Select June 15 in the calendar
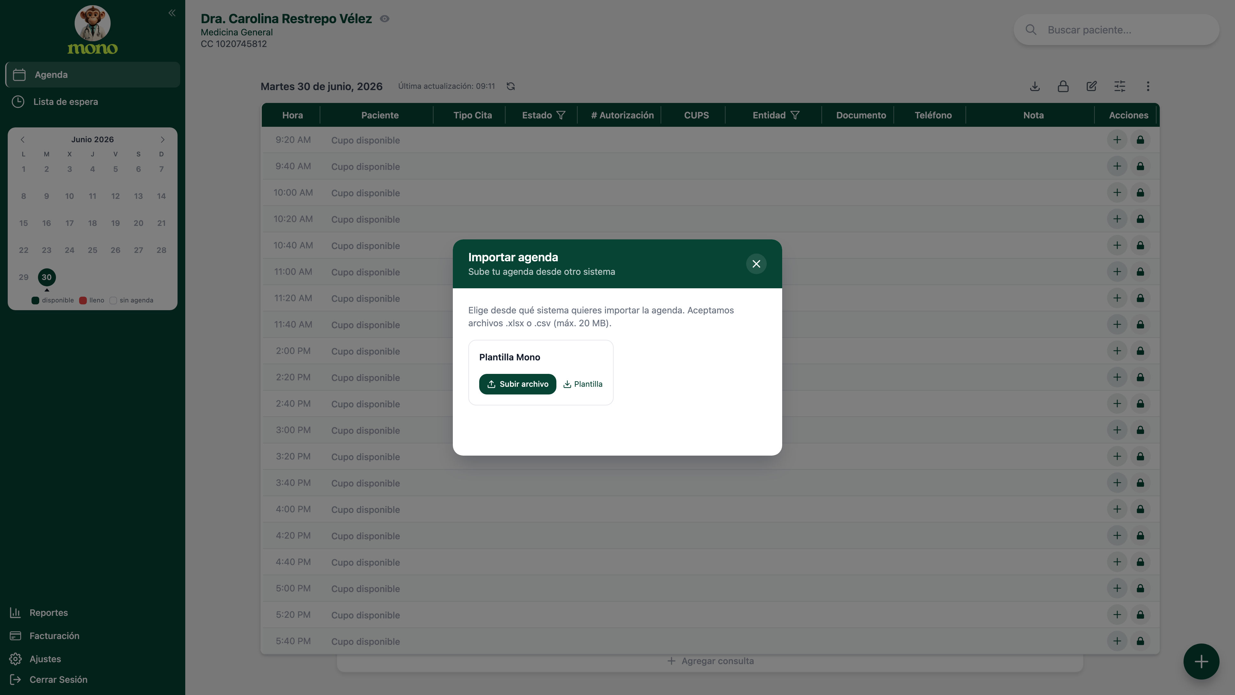1235x695 pixels. 23,223
